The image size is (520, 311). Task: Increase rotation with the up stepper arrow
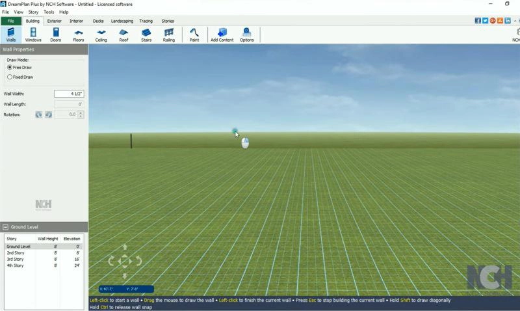(81, 113)
